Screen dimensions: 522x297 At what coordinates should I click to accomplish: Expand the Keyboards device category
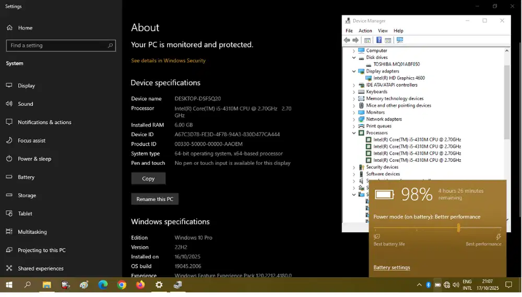tap(354, 92)
